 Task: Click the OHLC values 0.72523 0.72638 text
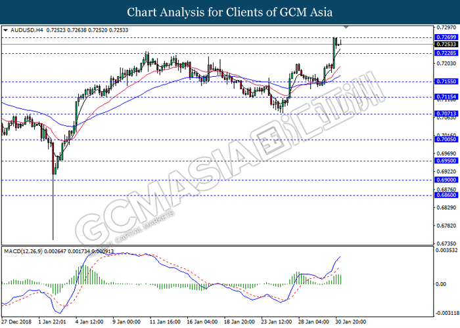pyautogui.click(x=66, y=30)
